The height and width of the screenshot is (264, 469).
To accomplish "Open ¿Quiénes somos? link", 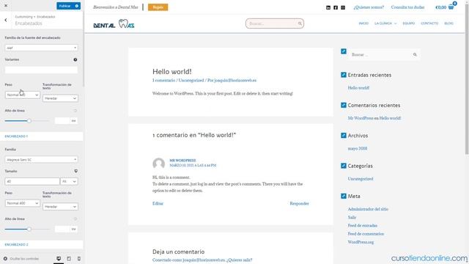I will click(x=369, y=7).
